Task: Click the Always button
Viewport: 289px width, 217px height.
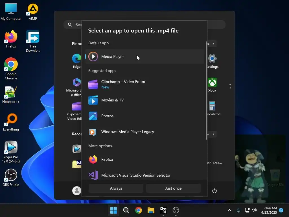Action: click(116, 188)
